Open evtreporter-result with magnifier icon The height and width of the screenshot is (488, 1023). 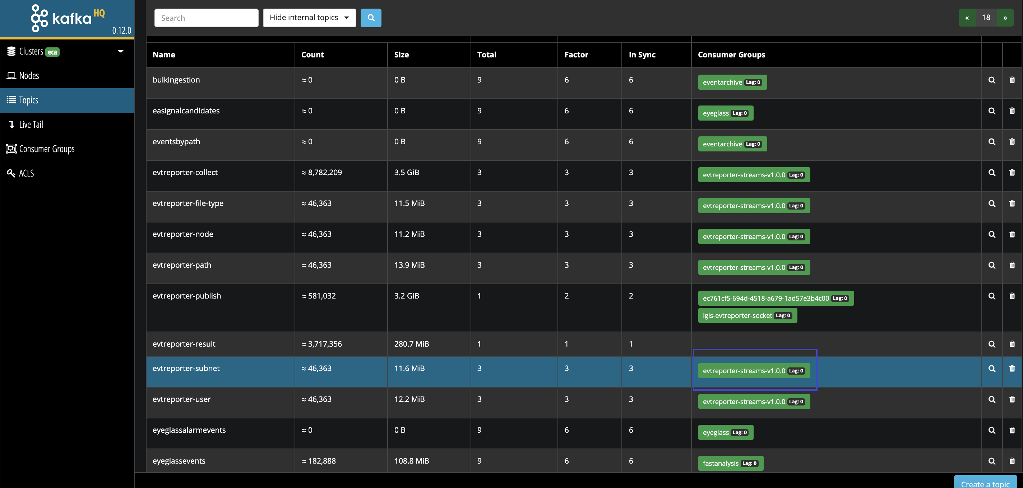pos(992,344)
